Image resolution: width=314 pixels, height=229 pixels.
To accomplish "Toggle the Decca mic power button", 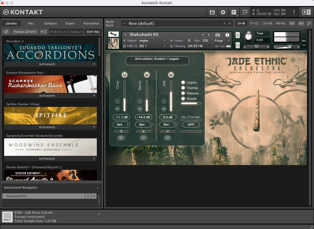I will 147,75.
